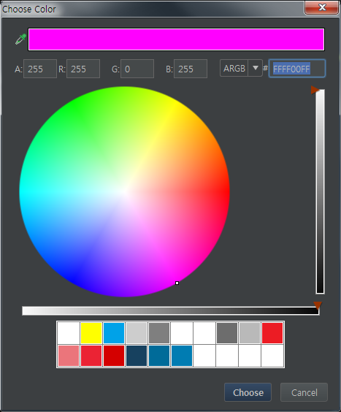Focus the Green value field showing 0
Screen dimensions: 341x412
coord(137,69)
